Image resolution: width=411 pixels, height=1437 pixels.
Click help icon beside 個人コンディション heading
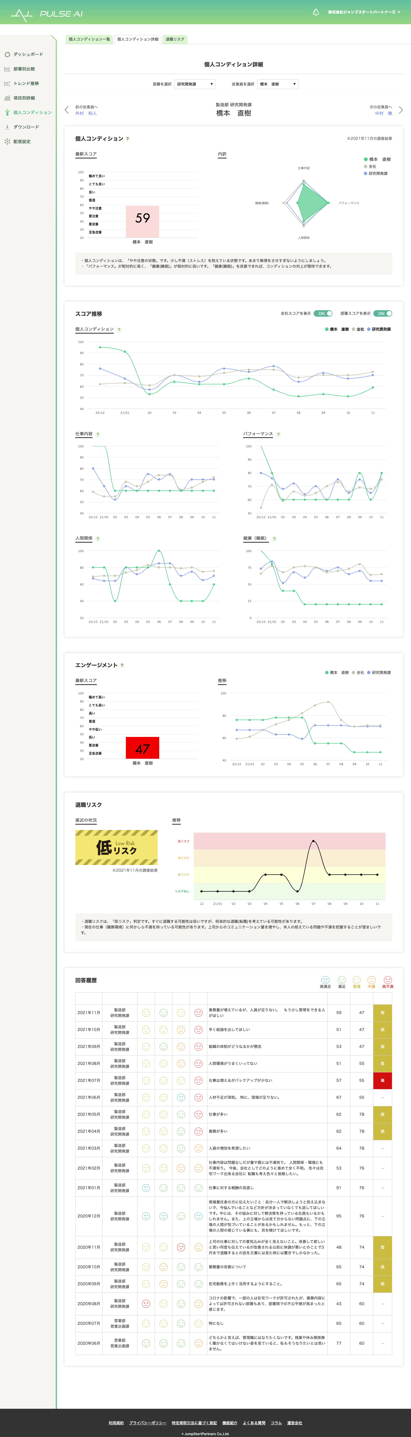pos(128,139)
